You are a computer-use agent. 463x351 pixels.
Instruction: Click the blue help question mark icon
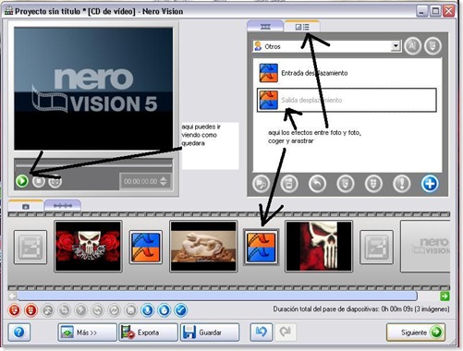19,333
